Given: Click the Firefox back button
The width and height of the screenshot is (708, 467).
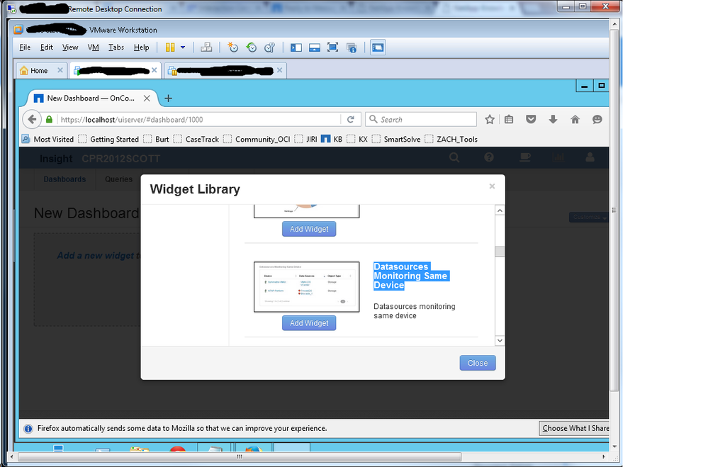Looking at the screenshot, I should [32, 119].
